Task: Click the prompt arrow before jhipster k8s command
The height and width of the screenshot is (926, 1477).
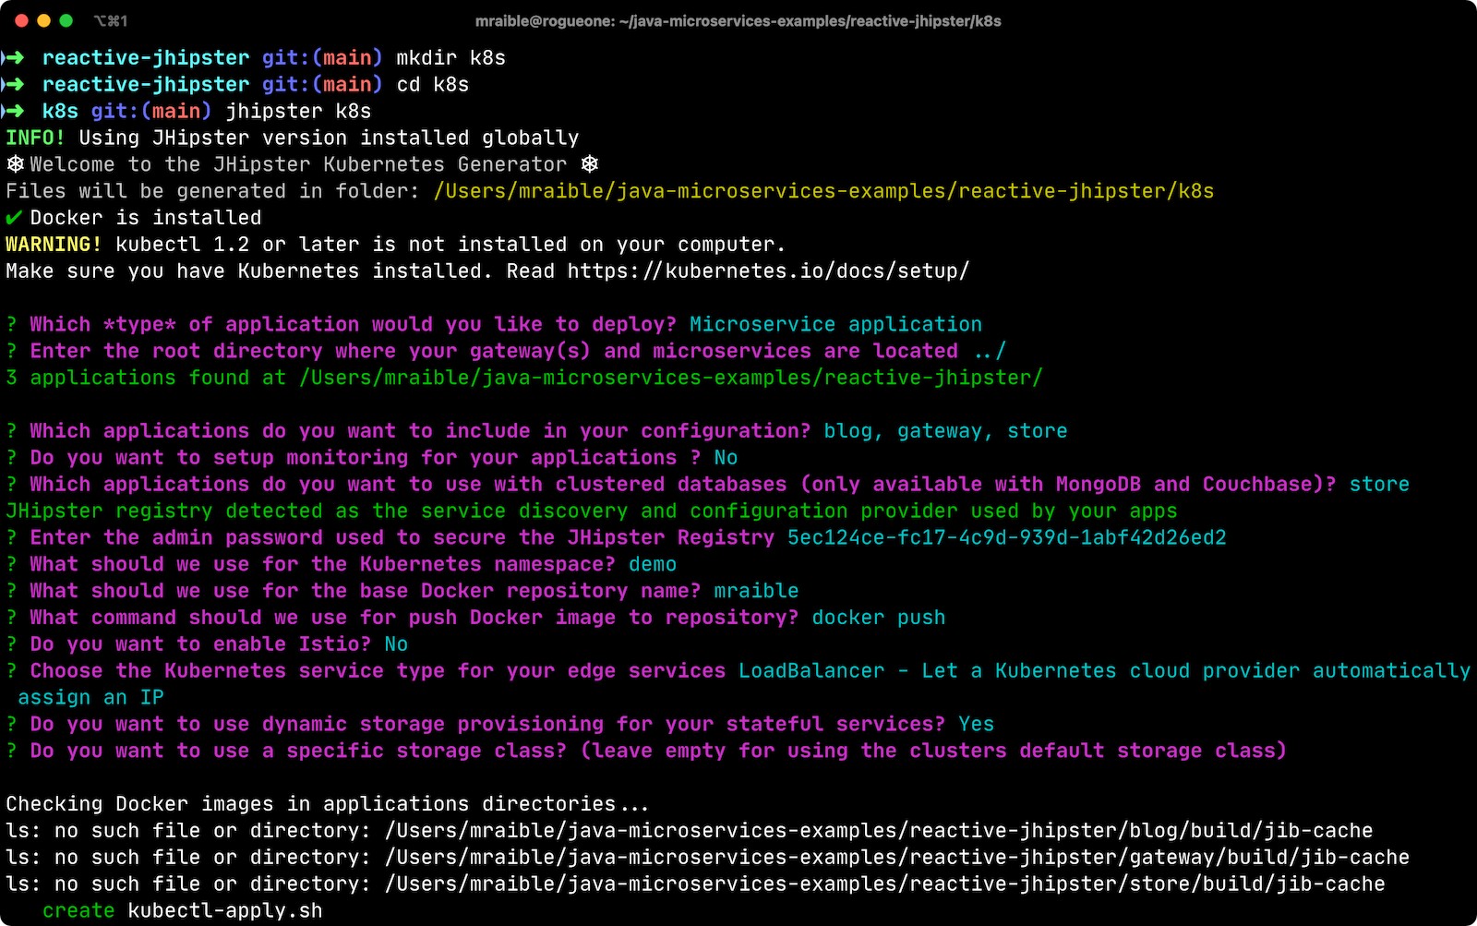Action: click(14, 112)
